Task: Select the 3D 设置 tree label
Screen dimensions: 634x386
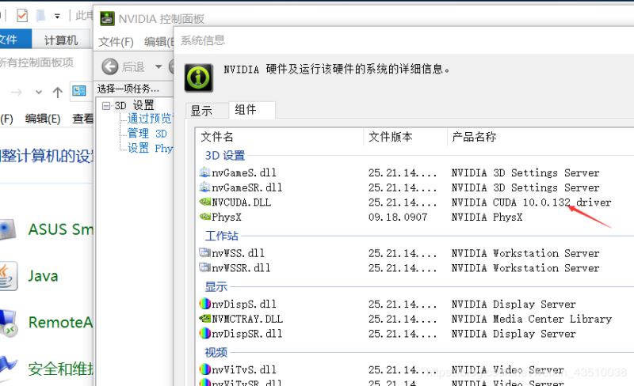Action: coord(134,106)
